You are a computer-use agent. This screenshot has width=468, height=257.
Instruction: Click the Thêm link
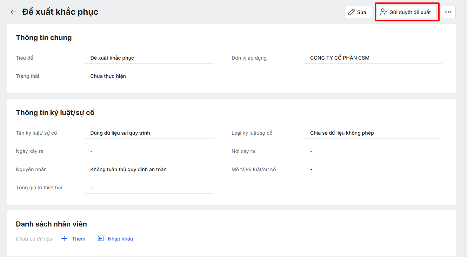(x=79, y=239)
